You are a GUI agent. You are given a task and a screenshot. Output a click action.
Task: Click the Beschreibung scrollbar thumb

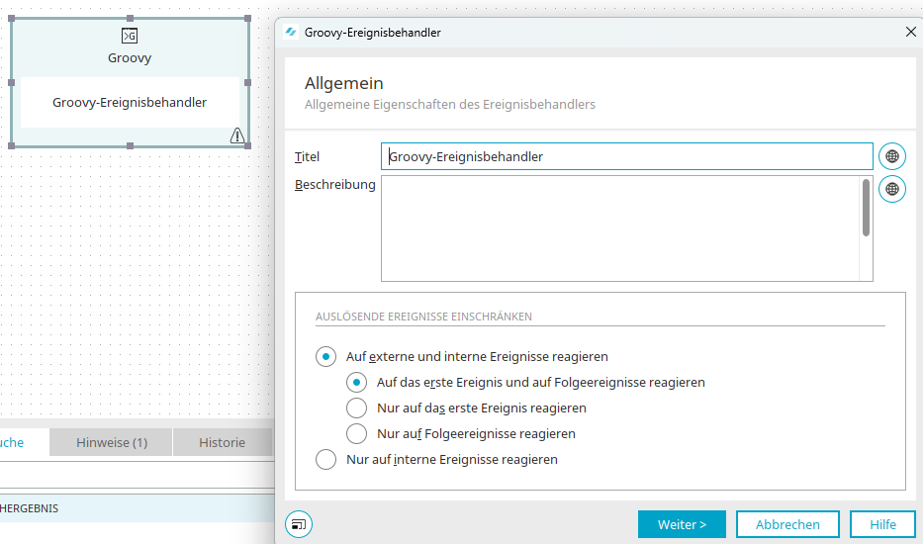(x=866, y=208)
